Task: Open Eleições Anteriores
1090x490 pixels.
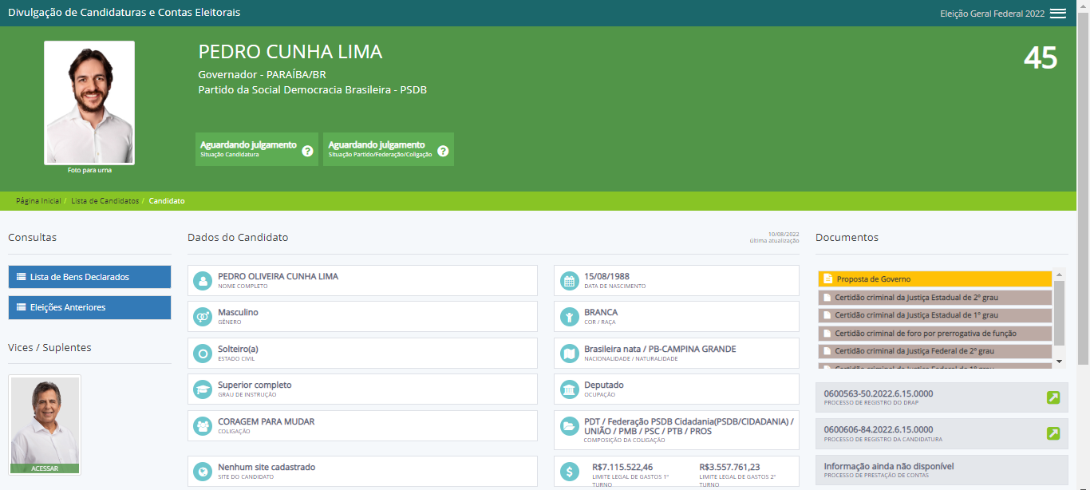Action: coord(89,307)
